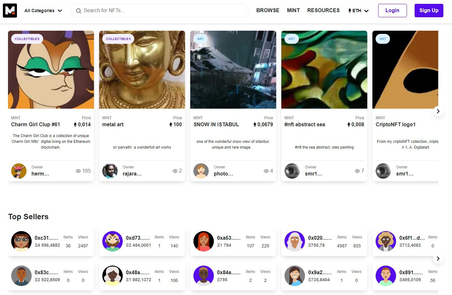
Task: Click the search magnifier icon
Action: pyautogui.click(x=78, y=11)
